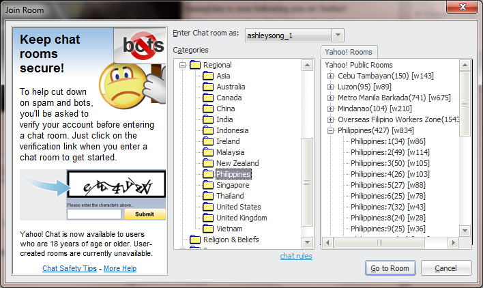Open the chat rules link
Image resolution: width=483 pixels, height=288 pixels.
(x=296, y=256)
